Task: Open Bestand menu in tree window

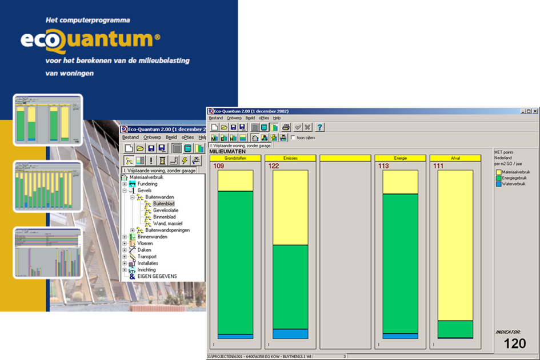Action: pos(130,137)
